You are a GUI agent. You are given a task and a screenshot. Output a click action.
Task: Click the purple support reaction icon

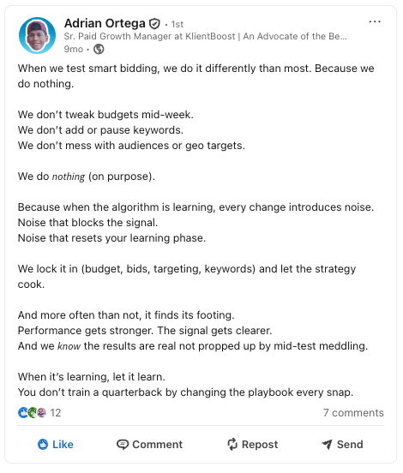(x=42, y=413)
